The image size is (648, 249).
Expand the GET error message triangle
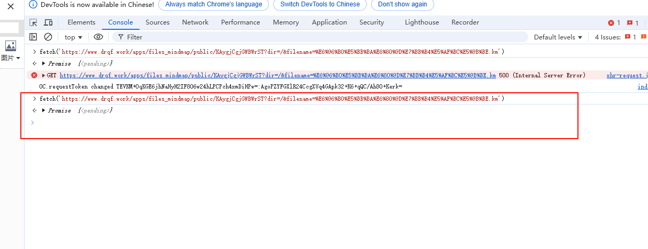click(44, 75)
